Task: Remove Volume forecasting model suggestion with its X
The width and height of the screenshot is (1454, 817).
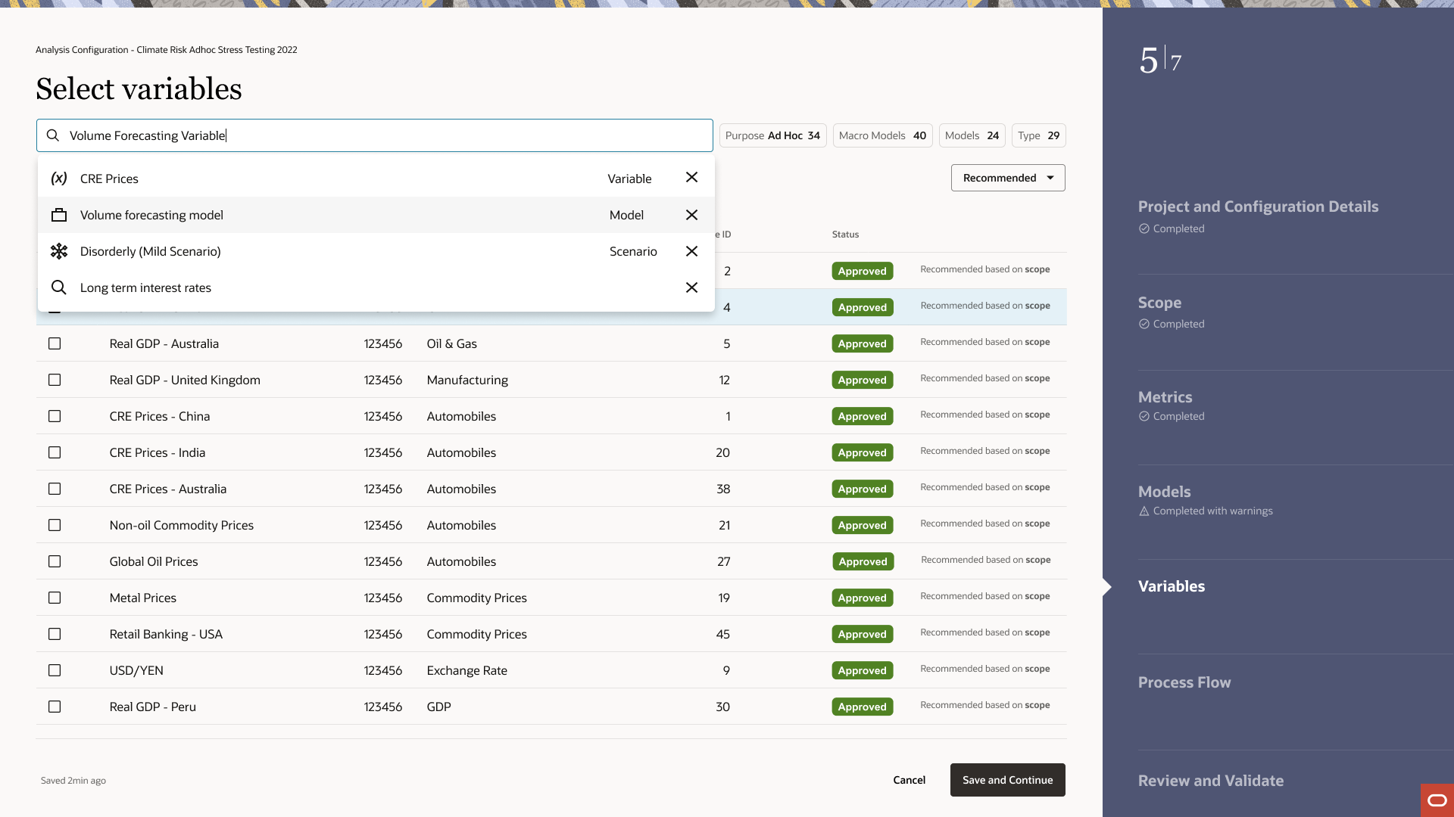Action: click(x=691, y=215)
